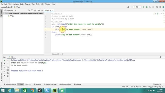
Task: Open Project panel options gear
Action: click(x=39, y=10)
